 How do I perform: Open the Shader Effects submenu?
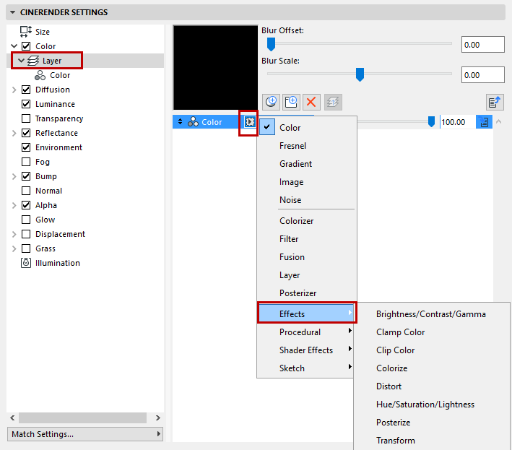click(307, 350)
